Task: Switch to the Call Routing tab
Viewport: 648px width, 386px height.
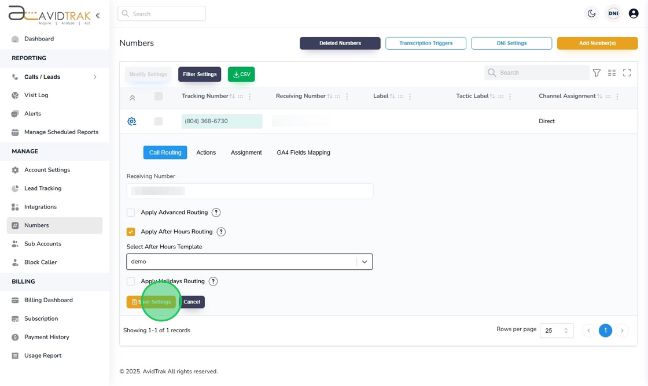Action: coord(165,153)
